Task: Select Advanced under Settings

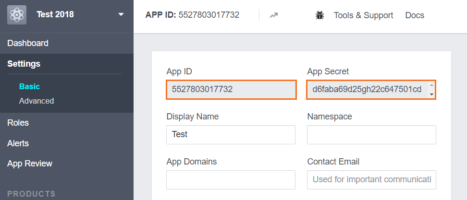Action: click(37, 101)
